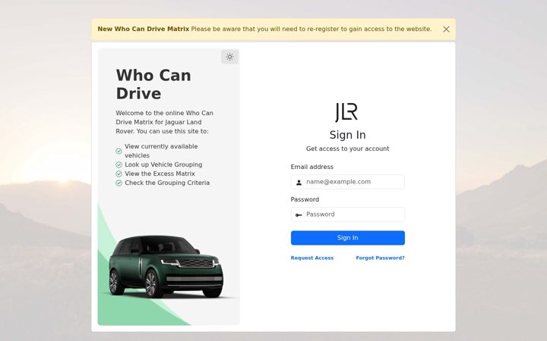The height and width of the screenshot is (341, 547).
Task: Click the 'Password' label above the field
Action: point(305,199)
